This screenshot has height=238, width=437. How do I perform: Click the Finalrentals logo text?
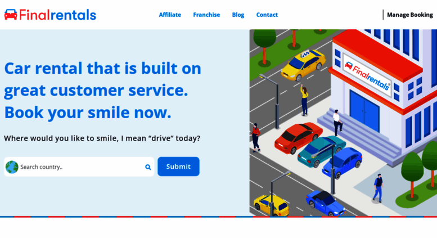[57, 15]
